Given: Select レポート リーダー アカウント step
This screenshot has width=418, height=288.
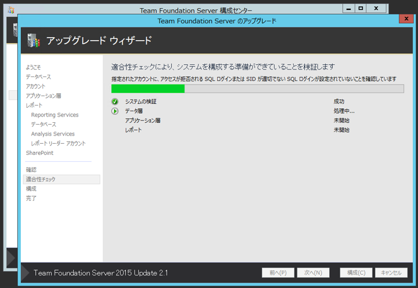Looking at the screenshot, I should [x=59, y=144].
